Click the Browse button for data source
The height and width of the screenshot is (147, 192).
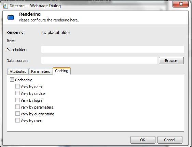(x=171, y=61)
